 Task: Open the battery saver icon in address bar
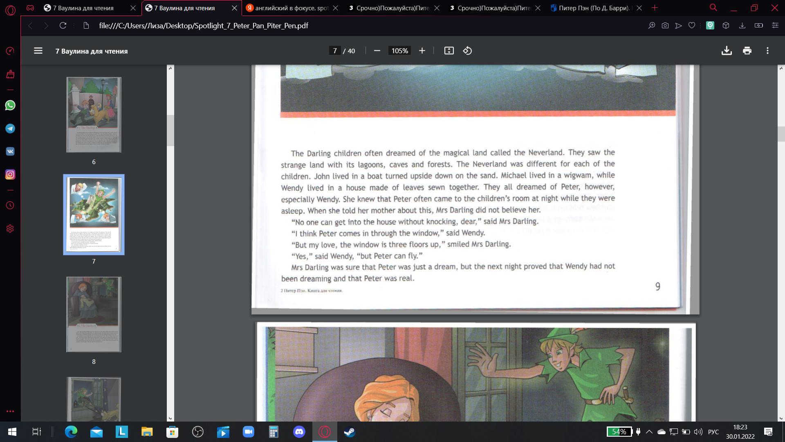tap(759, 25)
